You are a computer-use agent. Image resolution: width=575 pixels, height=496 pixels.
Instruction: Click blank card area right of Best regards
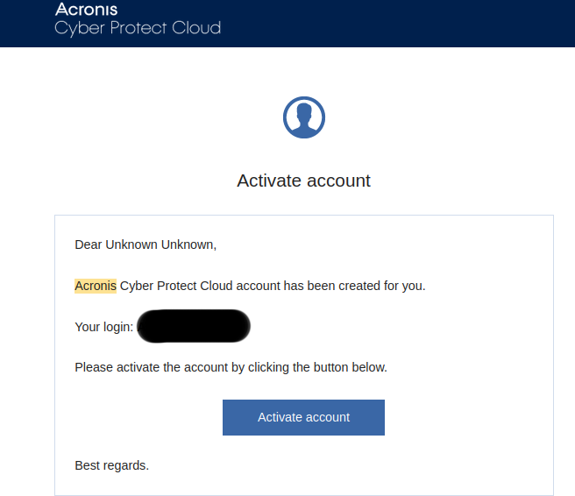[x=351, y=465]
